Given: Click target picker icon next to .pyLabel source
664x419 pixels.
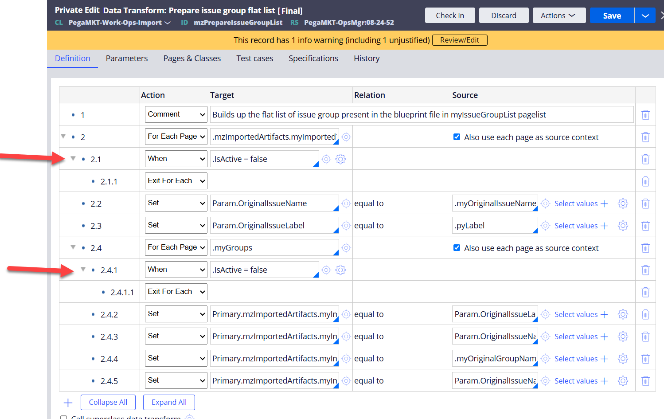Looking at the screenshot, I should pos(546,226).
